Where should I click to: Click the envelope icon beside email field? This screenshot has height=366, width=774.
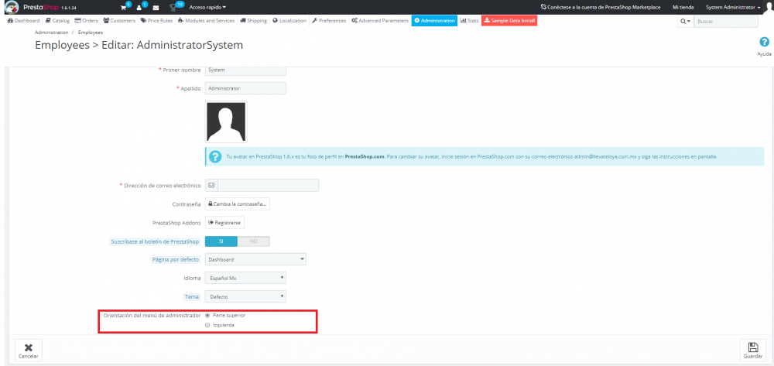point(211,186)
